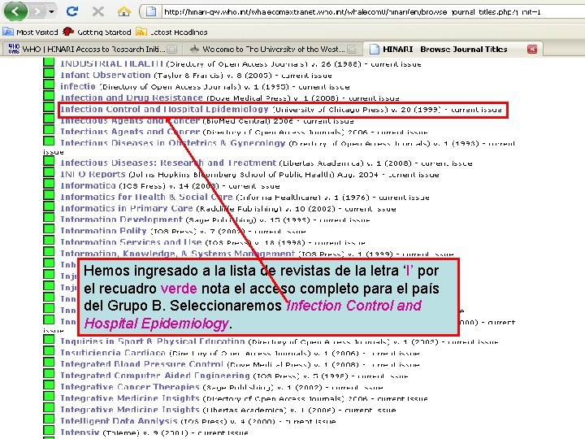Click the browser Forward arrow button
The height and width of the screenshot is (439, 585).
(37, 12)
